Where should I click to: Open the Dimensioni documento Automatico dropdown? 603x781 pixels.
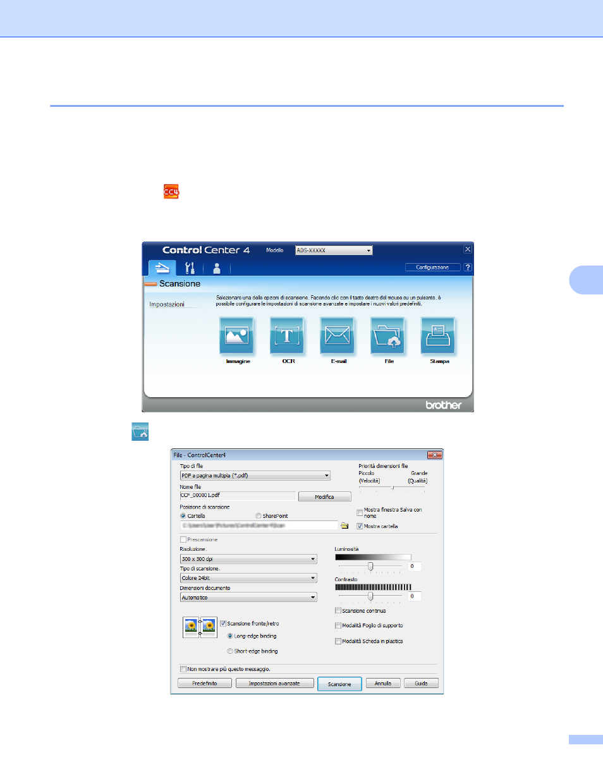[248, 598]
